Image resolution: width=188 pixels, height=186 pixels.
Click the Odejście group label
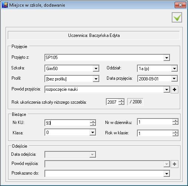pyautogui.click(x=20, y=146)
